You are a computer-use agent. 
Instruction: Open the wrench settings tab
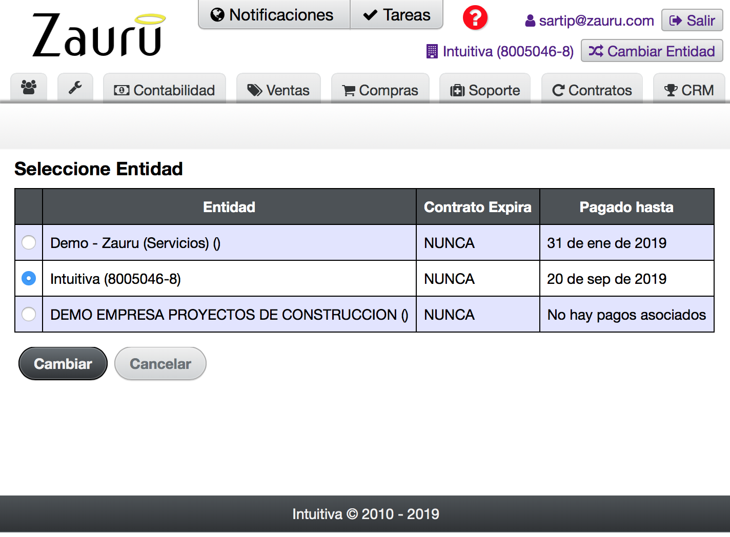coord(75,88)
